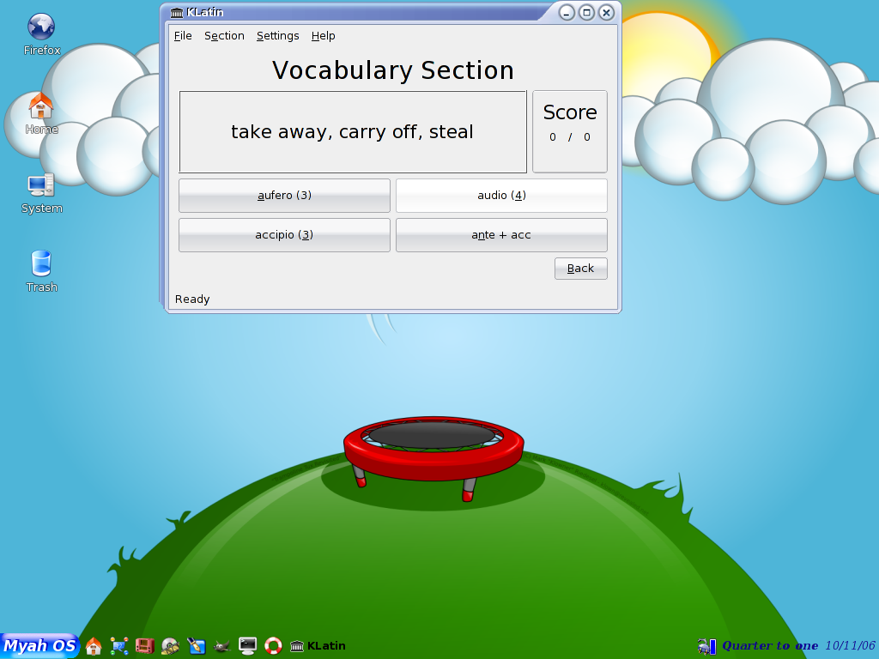Click the question text take away, carry off, steal
Image resolution: width=879 pixels, height=659 pixels.
352,131
